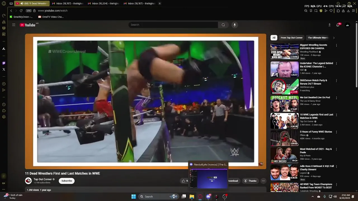Toggle the browser VPN badge
The image size is (358, 201).
[29, 11]
